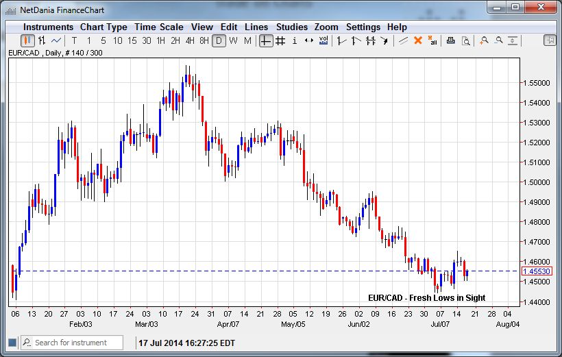Click the Jul/07 date axis label
Image resolution: width=562 pixels, height=357 pixels.
(x=440, y=324)
